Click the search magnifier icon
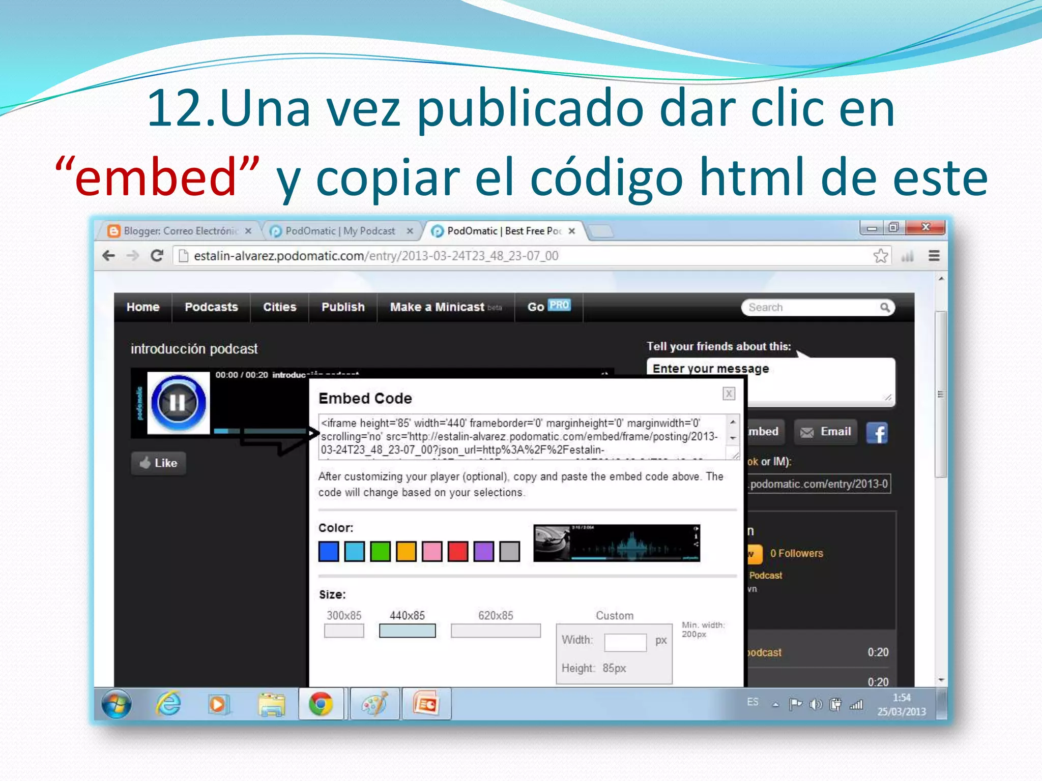The image size is (1042, 781). tap(885, 308)
